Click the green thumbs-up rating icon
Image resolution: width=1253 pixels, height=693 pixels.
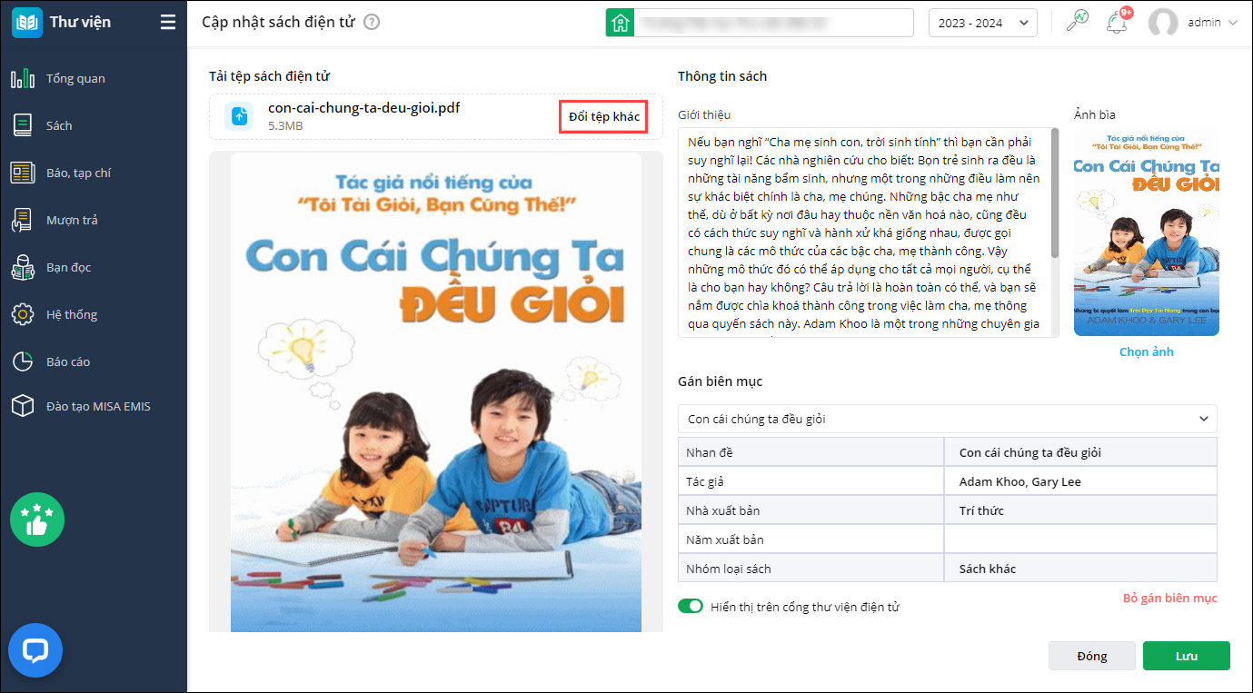[37, 520]
